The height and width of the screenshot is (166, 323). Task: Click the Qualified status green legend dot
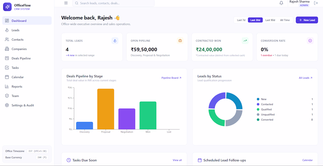[x=258, y=109]
